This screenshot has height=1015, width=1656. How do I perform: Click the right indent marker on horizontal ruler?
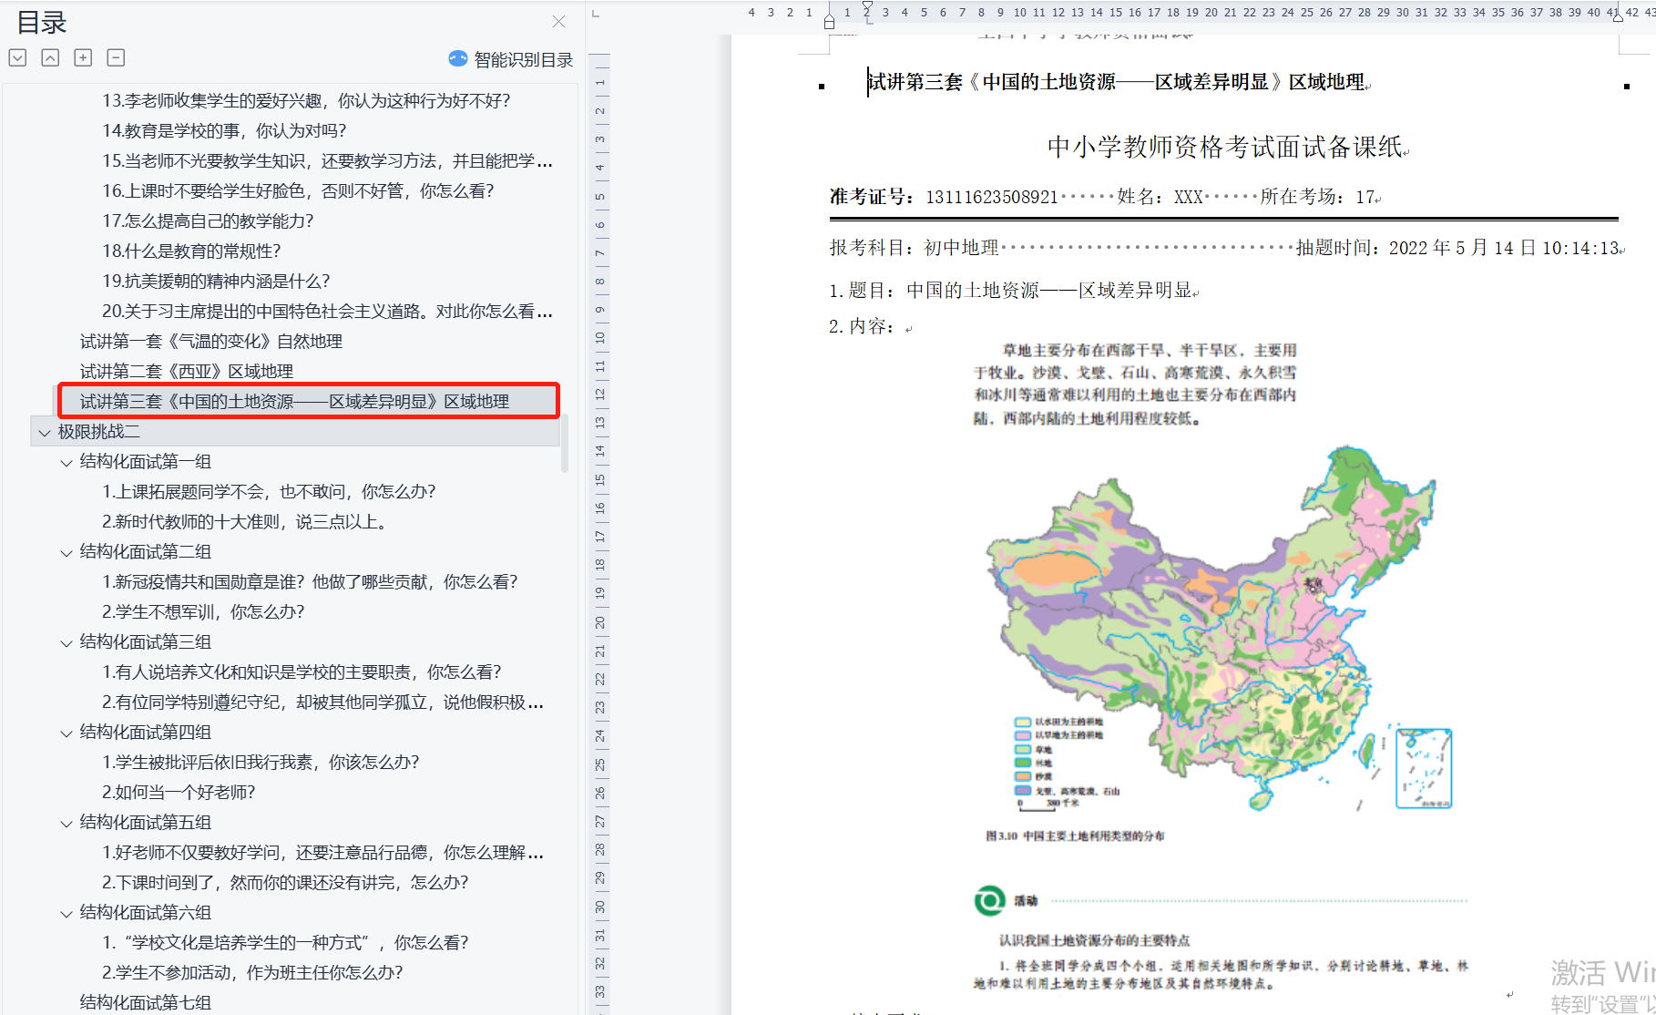pyautogui.click(x=1617, y=15)
